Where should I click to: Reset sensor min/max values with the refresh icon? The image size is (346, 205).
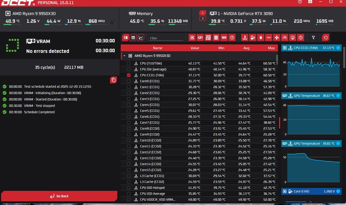(325, 37)
